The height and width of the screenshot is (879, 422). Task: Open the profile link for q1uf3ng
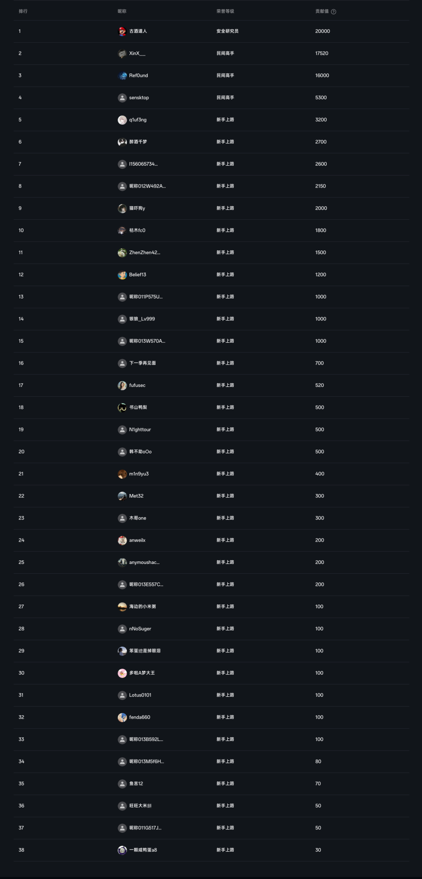click(138, 120)
